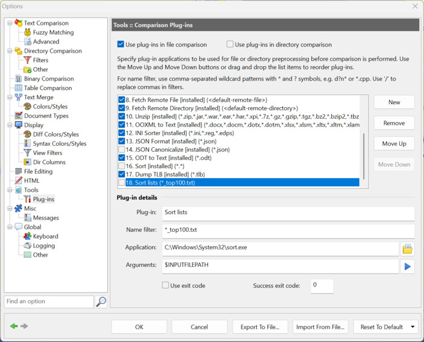Click the Document Types icon
This screenshot has width=424, height=342.
point(18,116)
